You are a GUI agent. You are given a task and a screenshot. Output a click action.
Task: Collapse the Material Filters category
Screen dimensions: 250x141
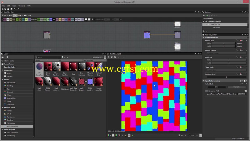(x=2, y=107)
